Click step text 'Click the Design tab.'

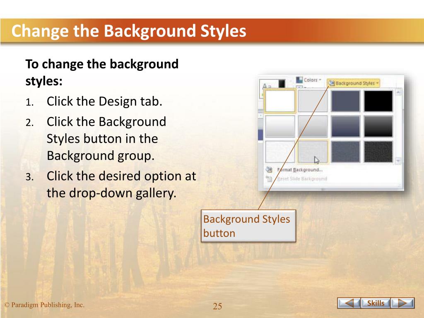104,101
